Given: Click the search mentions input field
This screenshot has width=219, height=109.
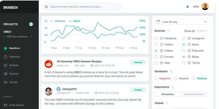Looking at the screenshot, I should click(84, 7).
